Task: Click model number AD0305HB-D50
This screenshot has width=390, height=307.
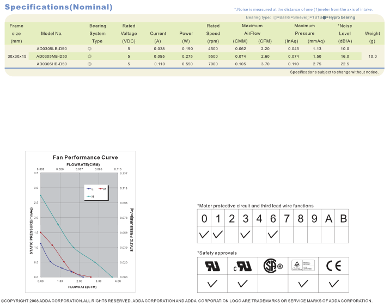Action: click(x=52, y=64)
